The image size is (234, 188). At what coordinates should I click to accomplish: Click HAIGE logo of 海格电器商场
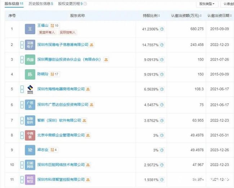coord(30,89)
